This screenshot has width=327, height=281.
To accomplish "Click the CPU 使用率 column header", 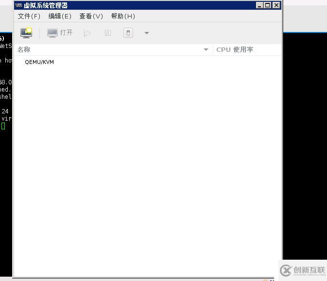I will tap(247, 50).
